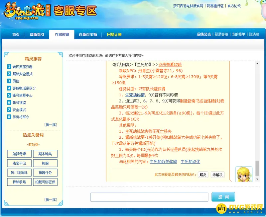Click the 转门派消耗 keyword button
The width and height of the screenshot is (266, 217).
tap(19, 173)
